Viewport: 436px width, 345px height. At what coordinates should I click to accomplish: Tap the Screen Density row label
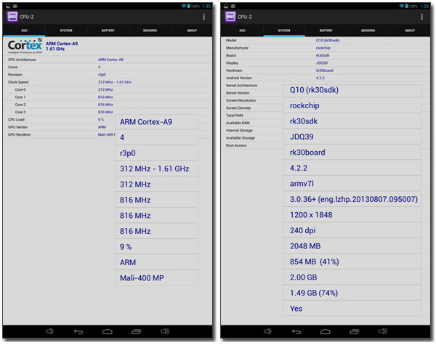[x=238, y=108]
